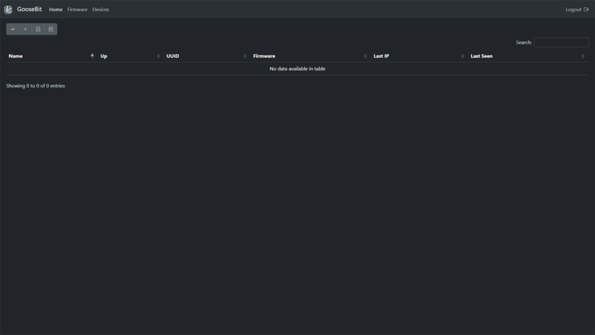Open the Home nav tab
This screenshot has width=595, height=335.
(x=56, y=9)
